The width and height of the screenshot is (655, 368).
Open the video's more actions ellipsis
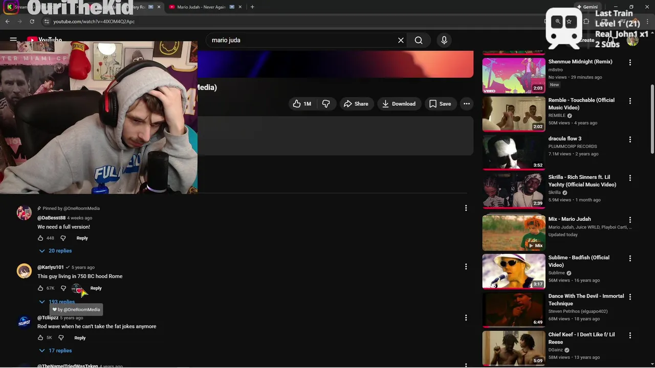click(x=467, y=104)
